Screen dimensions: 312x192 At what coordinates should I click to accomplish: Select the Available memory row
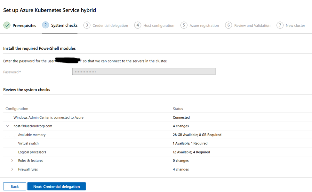(157, 135)
